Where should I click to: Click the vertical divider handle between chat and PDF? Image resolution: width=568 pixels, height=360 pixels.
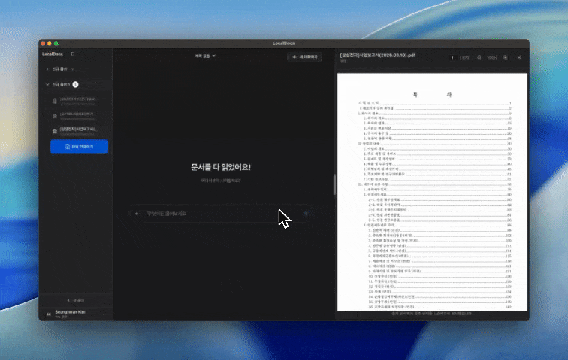point(335,184)
